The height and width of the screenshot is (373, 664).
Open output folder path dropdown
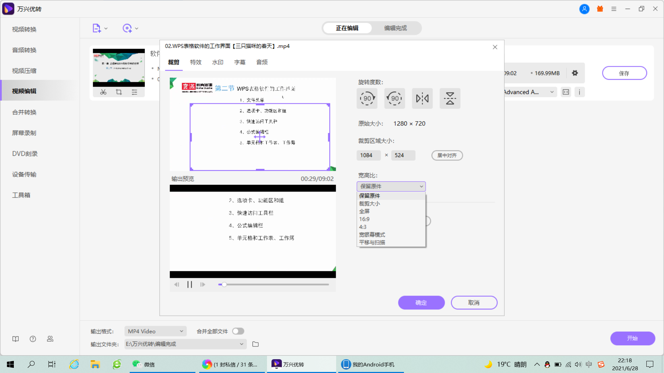tap(185, 344)
